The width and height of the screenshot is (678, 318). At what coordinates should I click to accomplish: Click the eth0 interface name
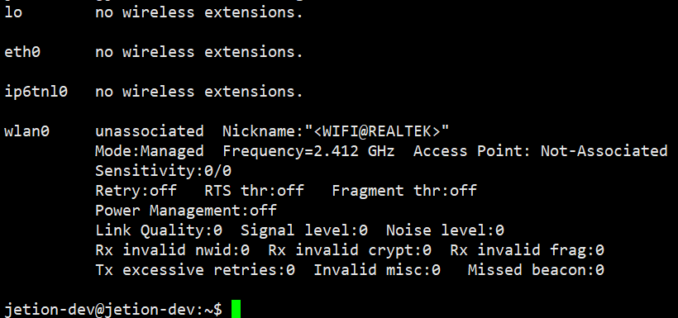(22, 52)
